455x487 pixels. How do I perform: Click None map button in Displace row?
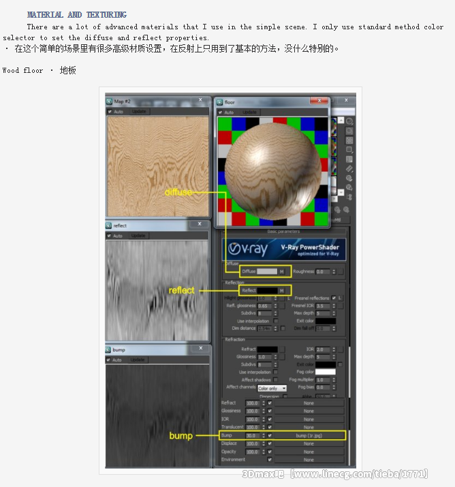[x=309, y=443]
